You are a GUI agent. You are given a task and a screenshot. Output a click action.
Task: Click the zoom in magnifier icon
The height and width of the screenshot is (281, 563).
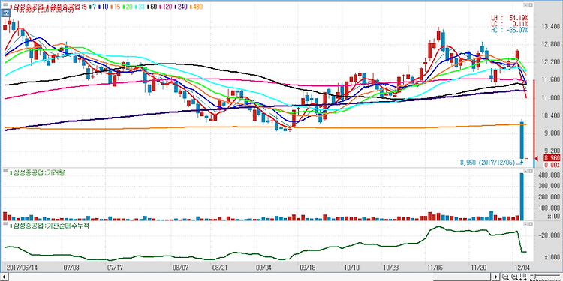pos(514,277)
